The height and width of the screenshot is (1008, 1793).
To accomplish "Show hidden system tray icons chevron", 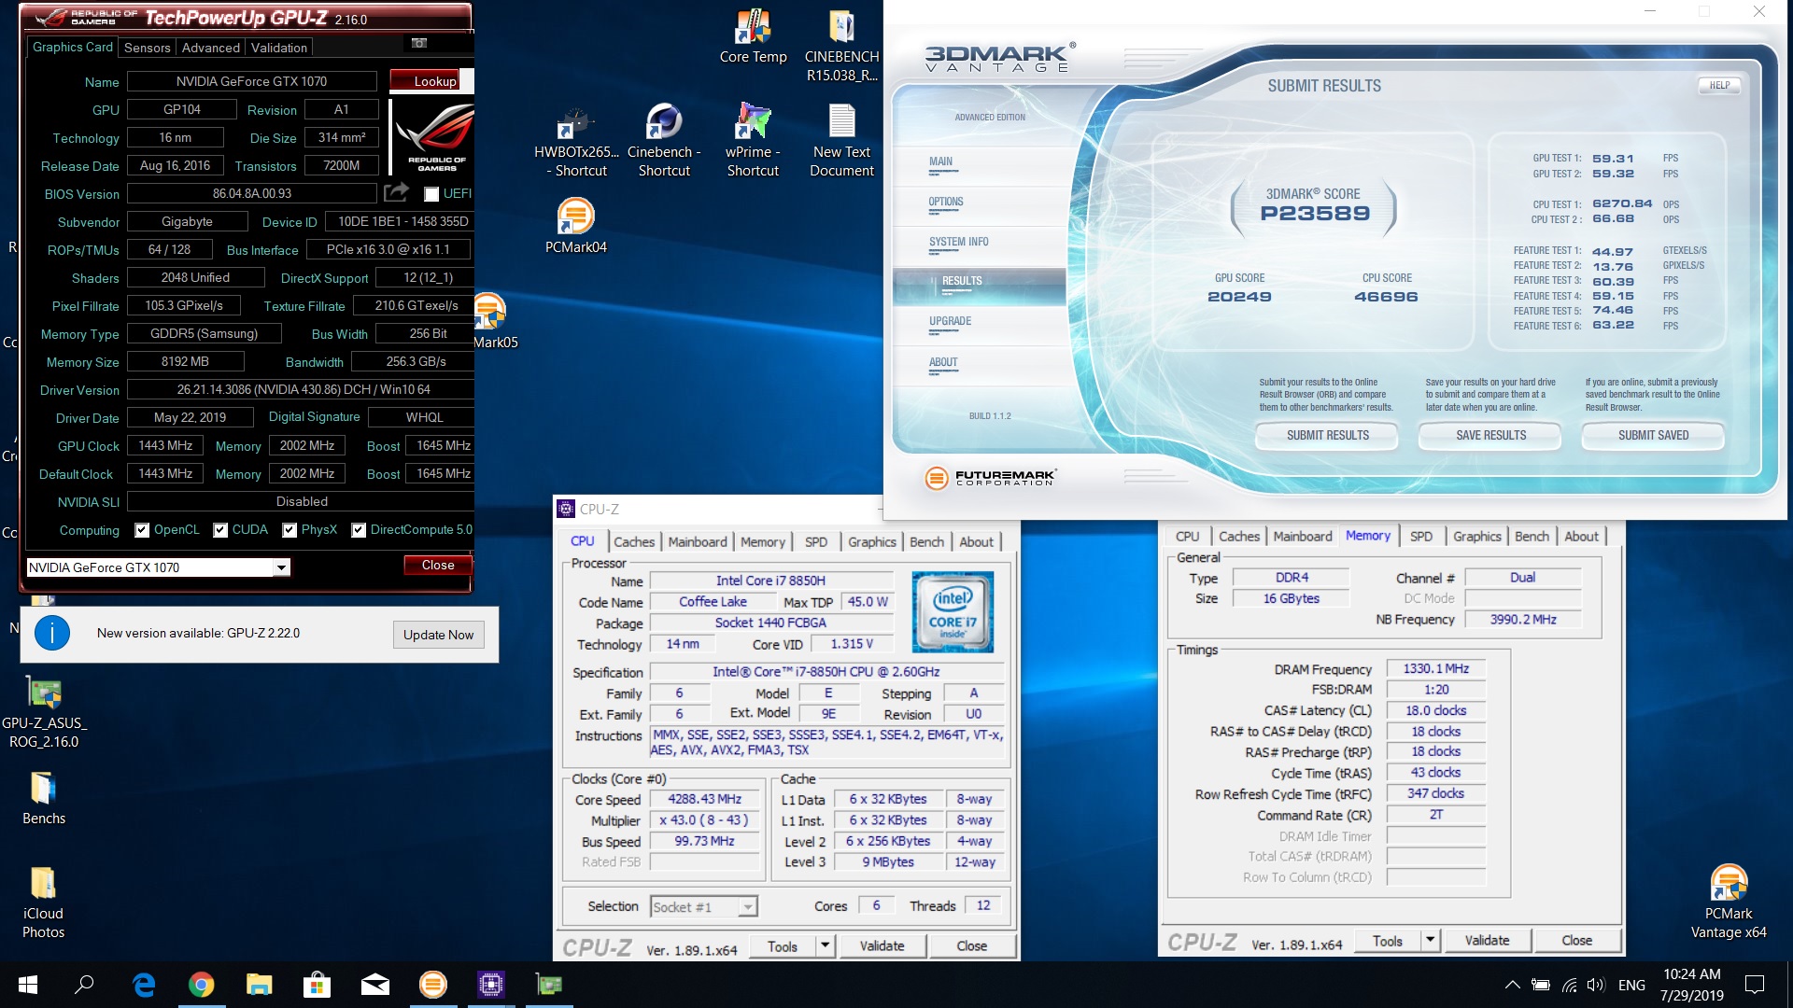I will pos(1512,985).
